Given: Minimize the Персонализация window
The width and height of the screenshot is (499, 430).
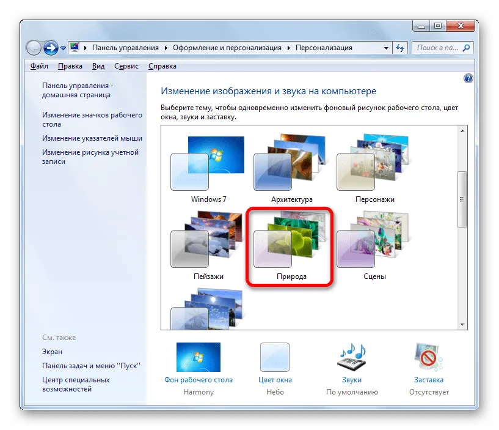Looking at the screenshot, I should point(421,26).
